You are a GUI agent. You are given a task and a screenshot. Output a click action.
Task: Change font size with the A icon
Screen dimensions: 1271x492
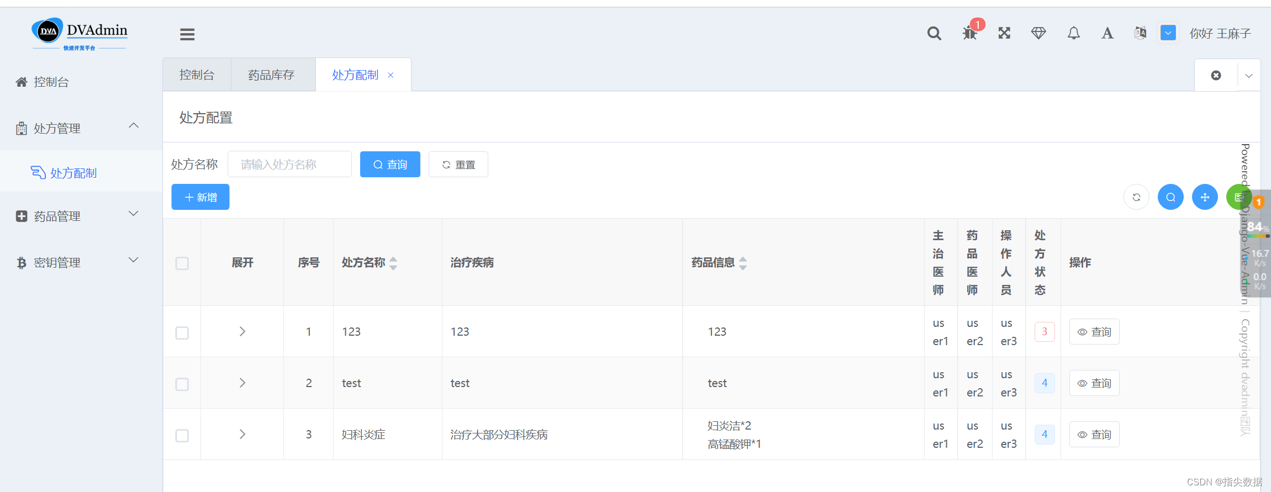(1107, 33)
